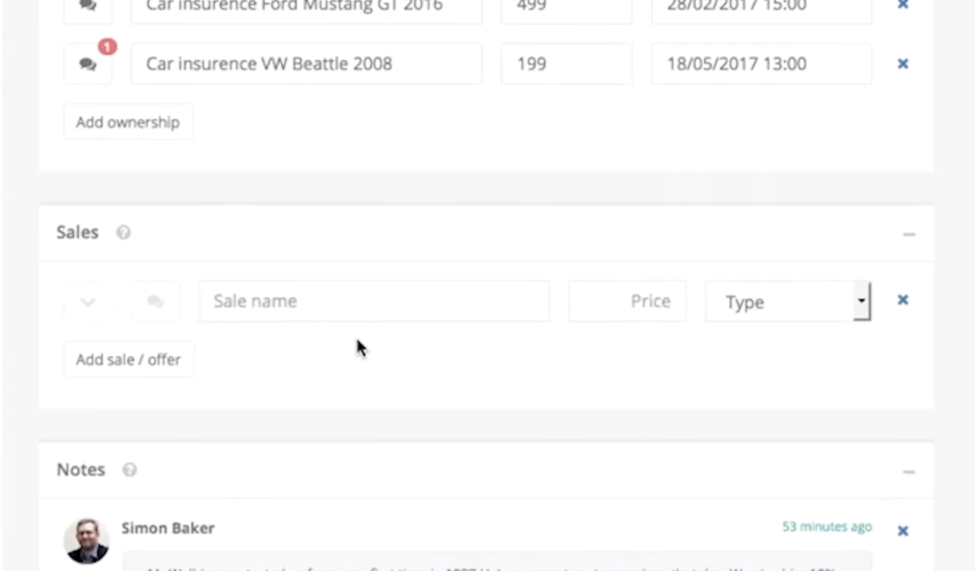This screenshot has width=975, height=571.
Task: Edit the 199 price field
Action: [x=567, y=63]
